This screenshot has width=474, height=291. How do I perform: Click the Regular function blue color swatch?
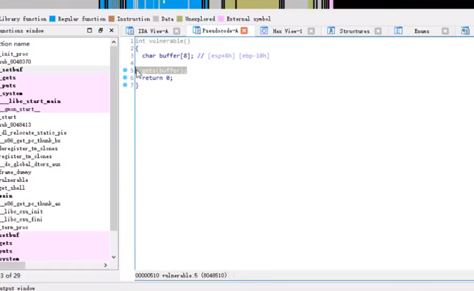(x=53, y=19)
